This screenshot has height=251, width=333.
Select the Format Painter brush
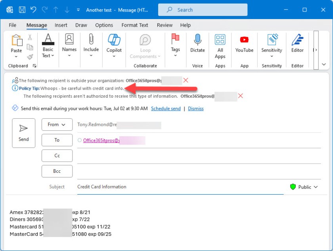[x=30, y=57]
